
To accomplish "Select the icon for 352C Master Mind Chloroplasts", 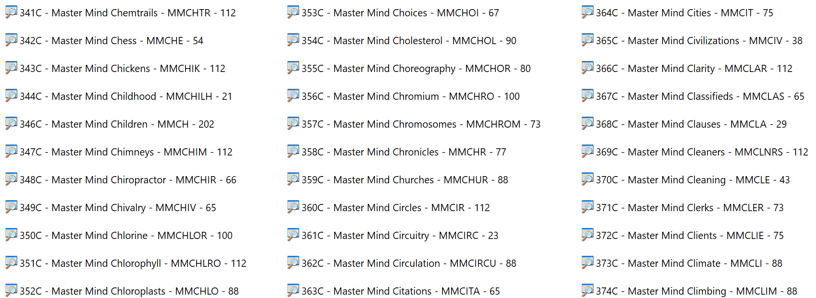I will [11, 291].
